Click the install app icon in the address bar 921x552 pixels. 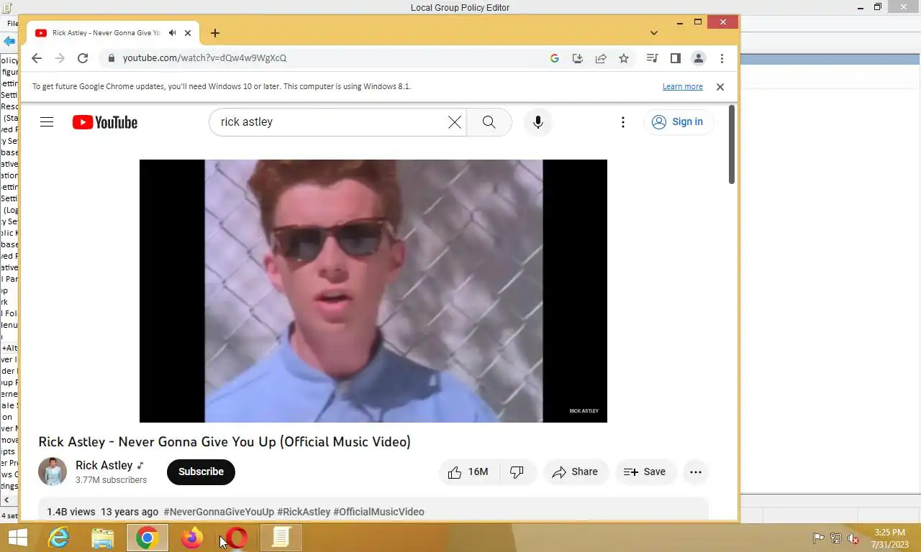click(x=577, y=58)
